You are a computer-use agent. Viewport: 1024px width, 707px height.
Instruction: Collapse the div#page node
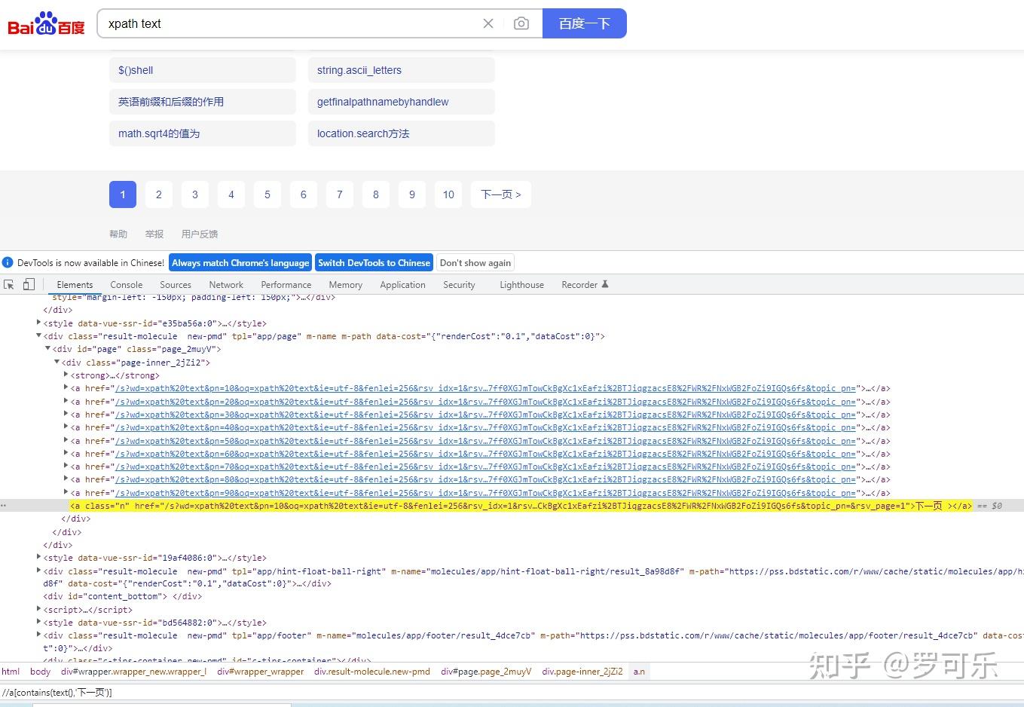coord(47,349)
